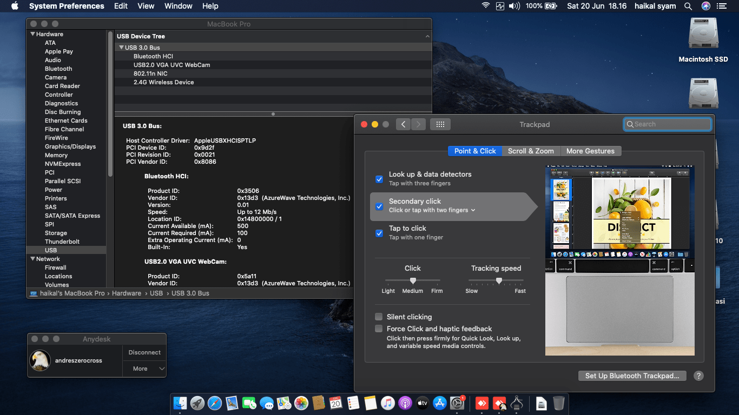Select 802.11n NIC in USB tree

(273, 73)
